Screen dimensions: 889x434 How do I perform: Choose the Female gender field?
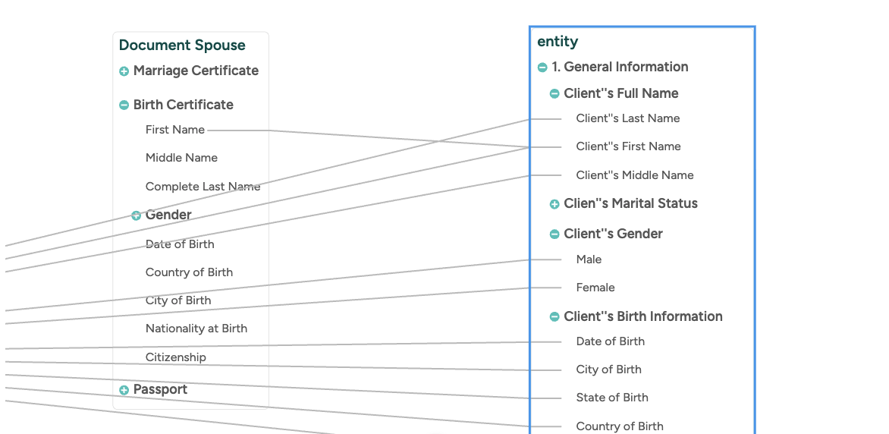[x=595, y=288]
